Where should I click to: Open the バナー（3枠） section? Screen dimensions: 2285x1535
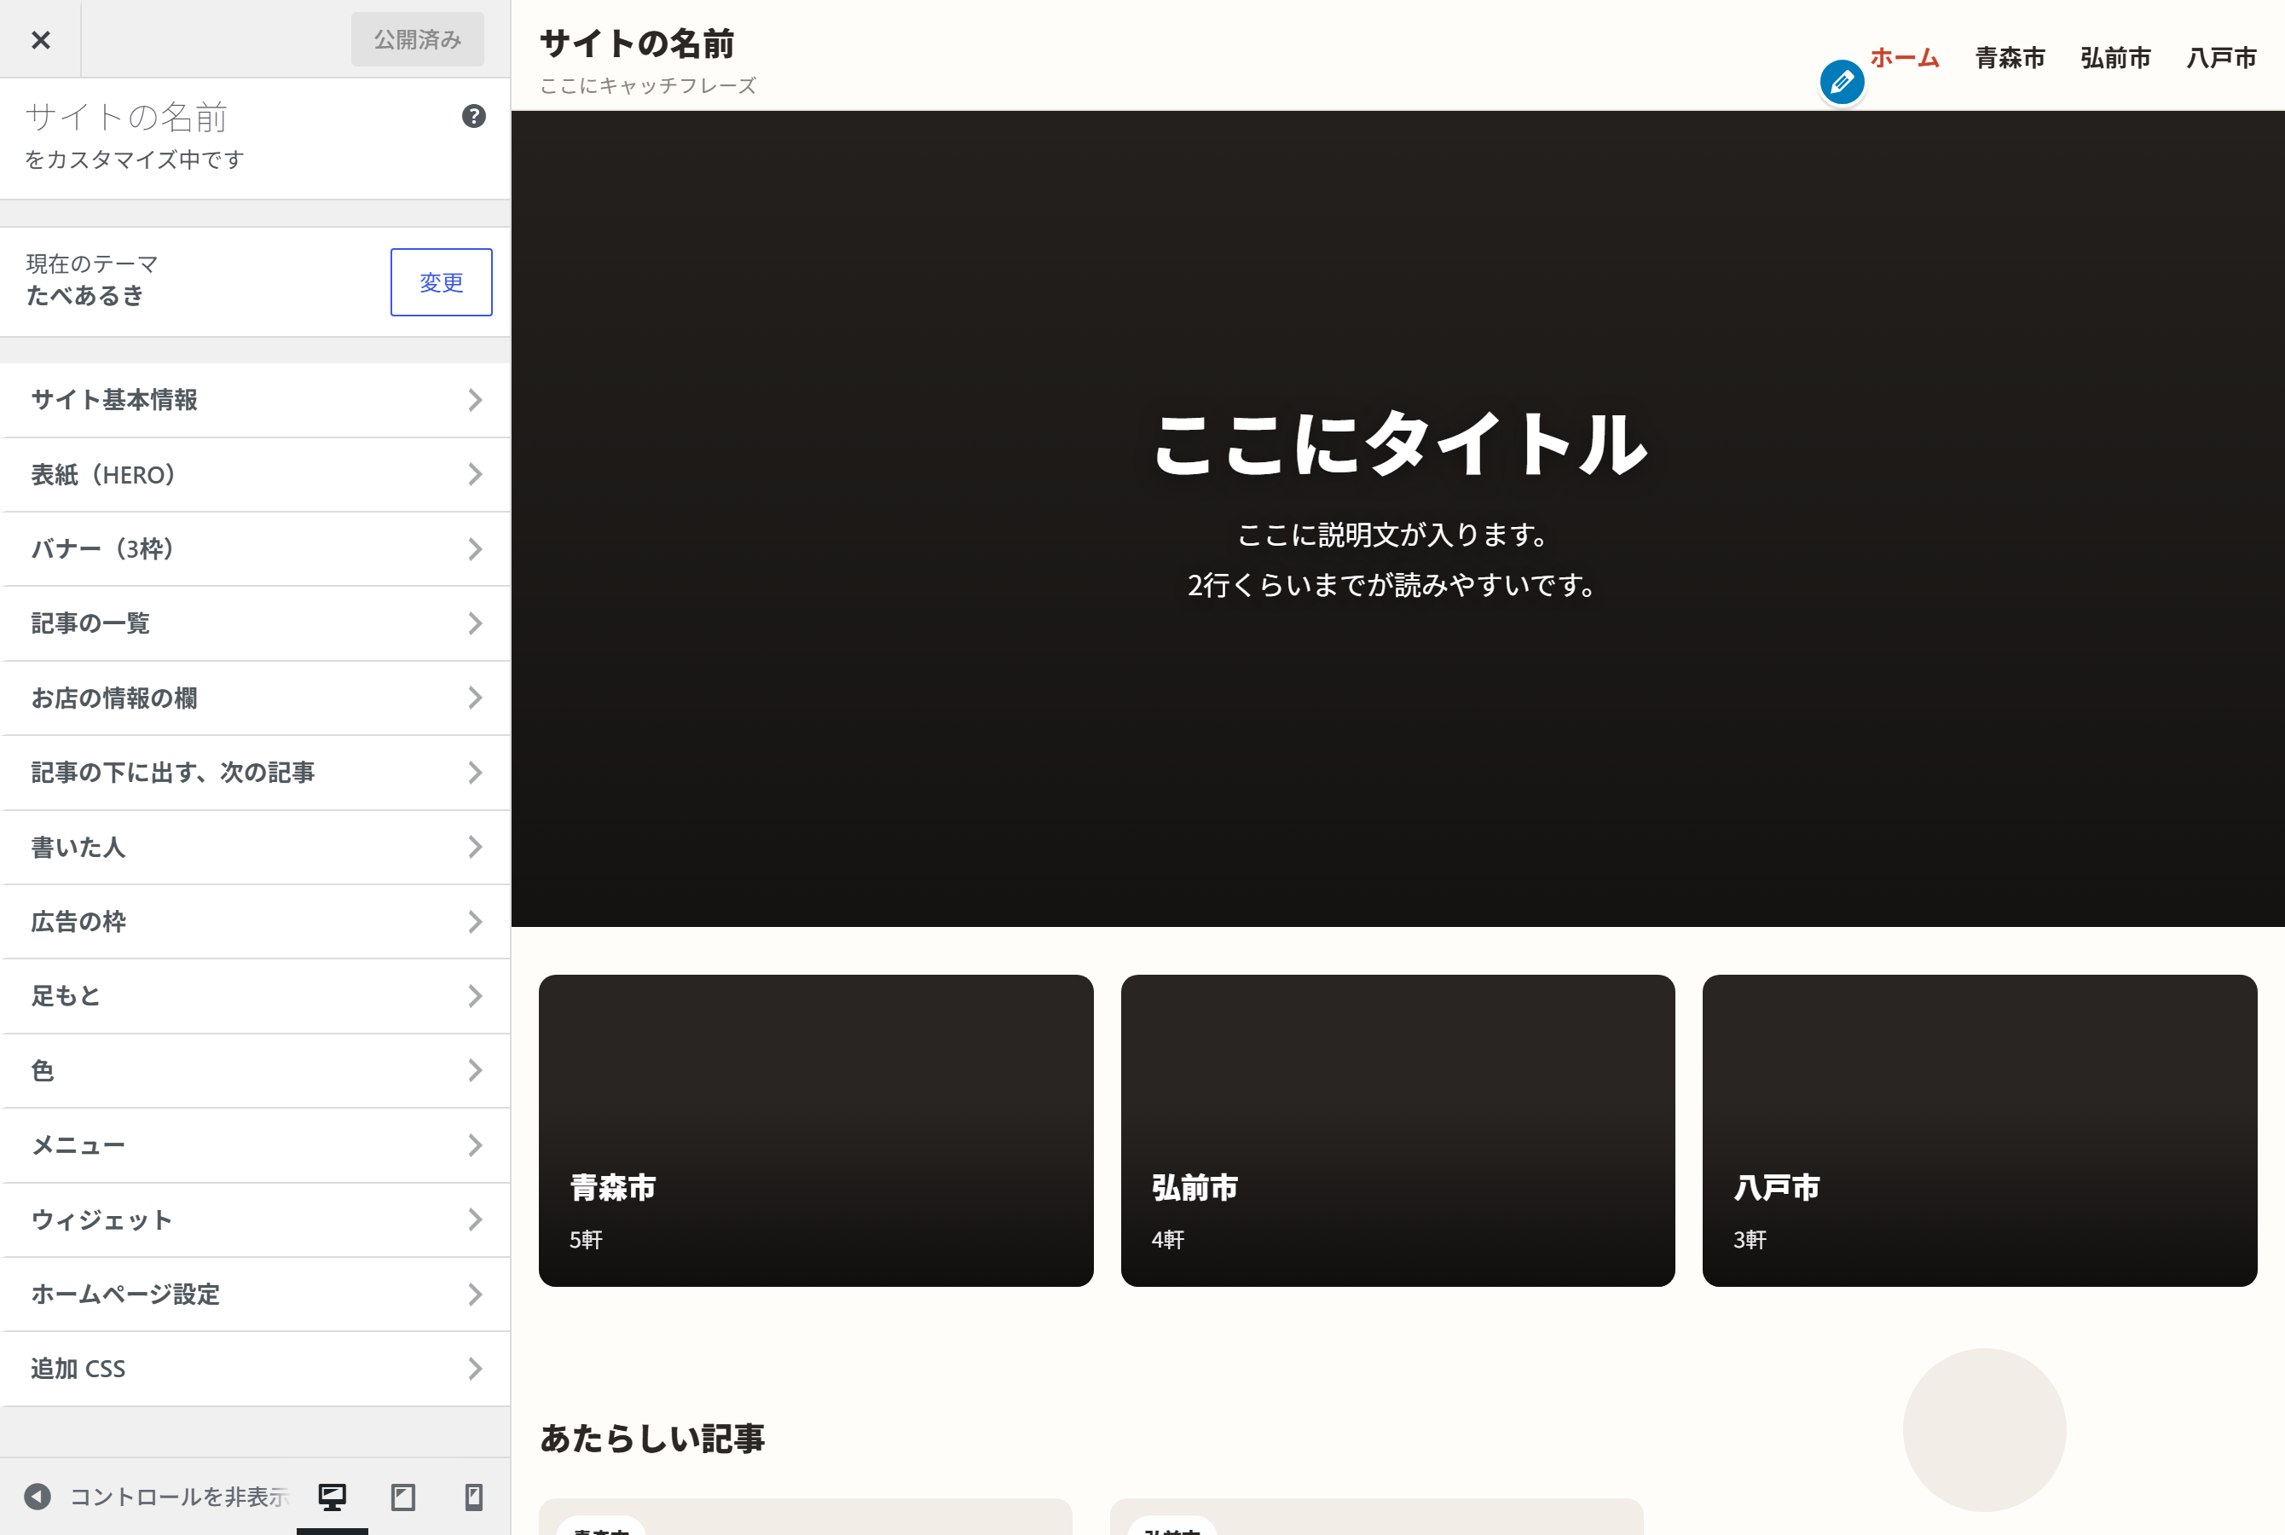coord(256,549)
